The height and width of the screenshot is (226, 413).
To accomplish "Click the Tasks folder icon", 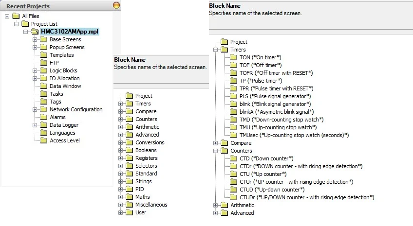I will 43,94.
